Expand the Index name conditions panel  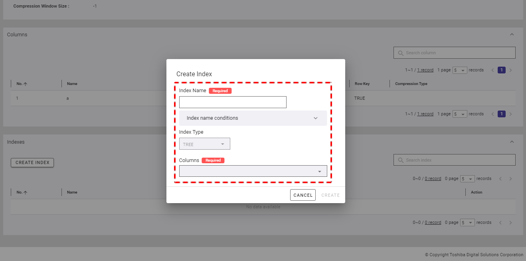(253, 118)
